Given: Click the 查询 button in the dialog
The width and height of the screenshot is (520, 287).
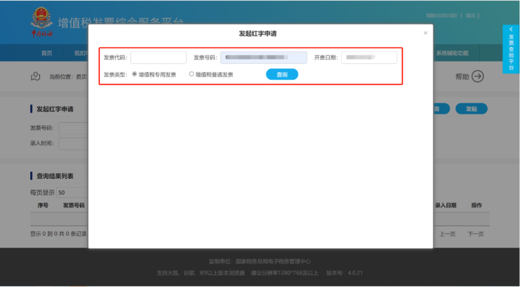Looking at the screenshot, I should [x=282, y=74].
